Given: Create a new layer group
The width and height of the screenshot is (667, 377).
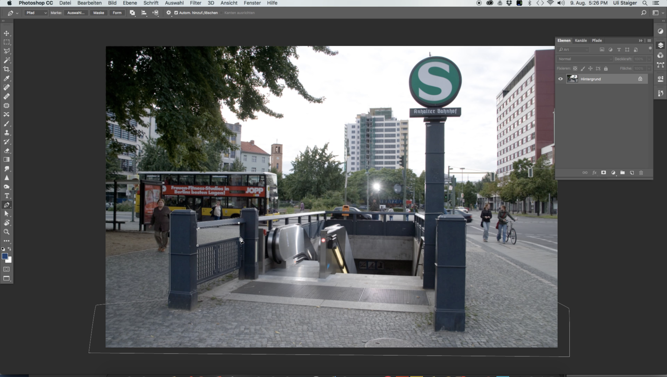Looking at the screenshot, I should click(622, 173).
